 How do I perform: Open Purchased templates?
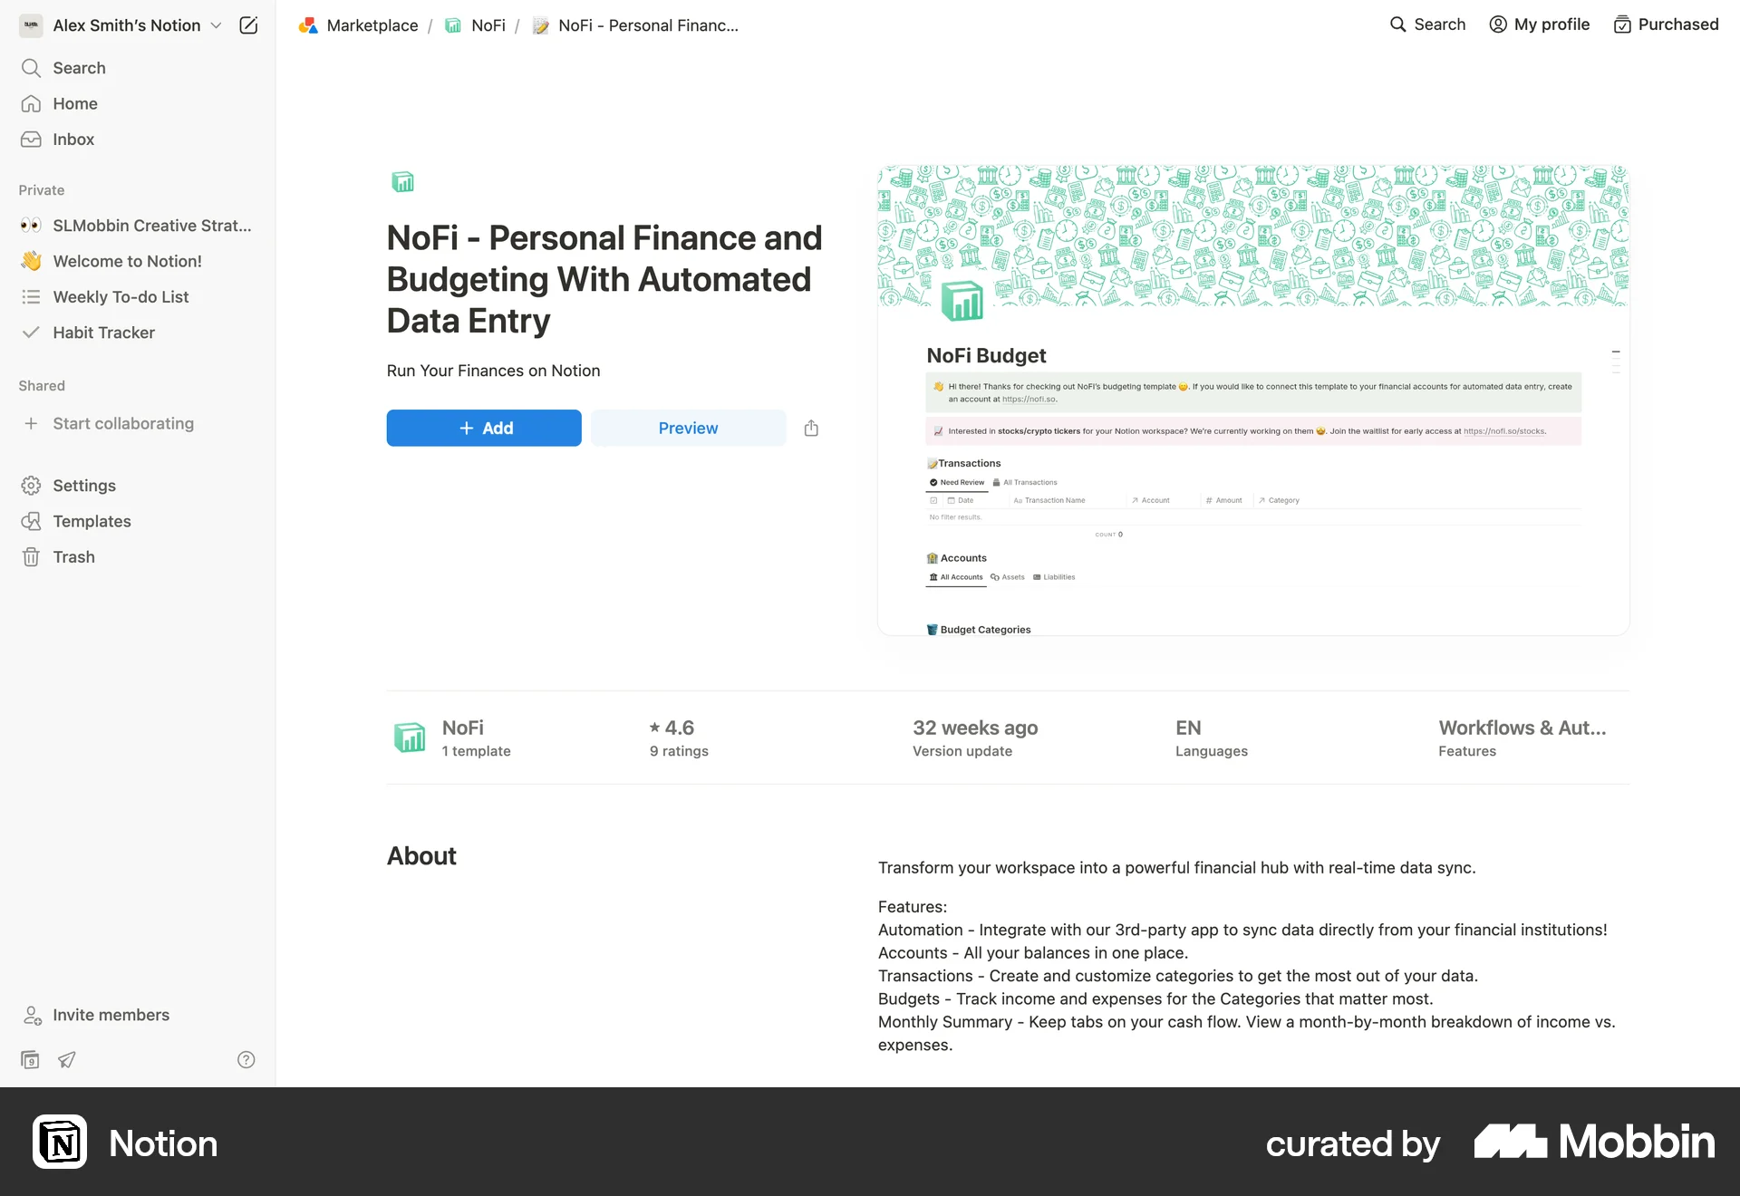[x=1666, y=24]
